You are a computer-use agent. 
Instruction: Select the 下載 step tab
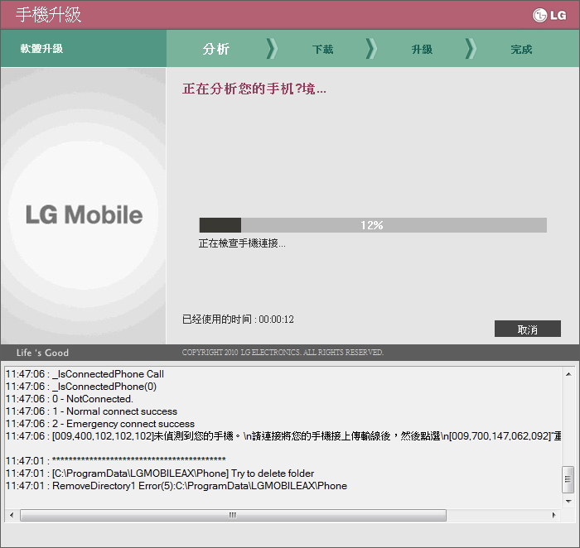point(322,49)
